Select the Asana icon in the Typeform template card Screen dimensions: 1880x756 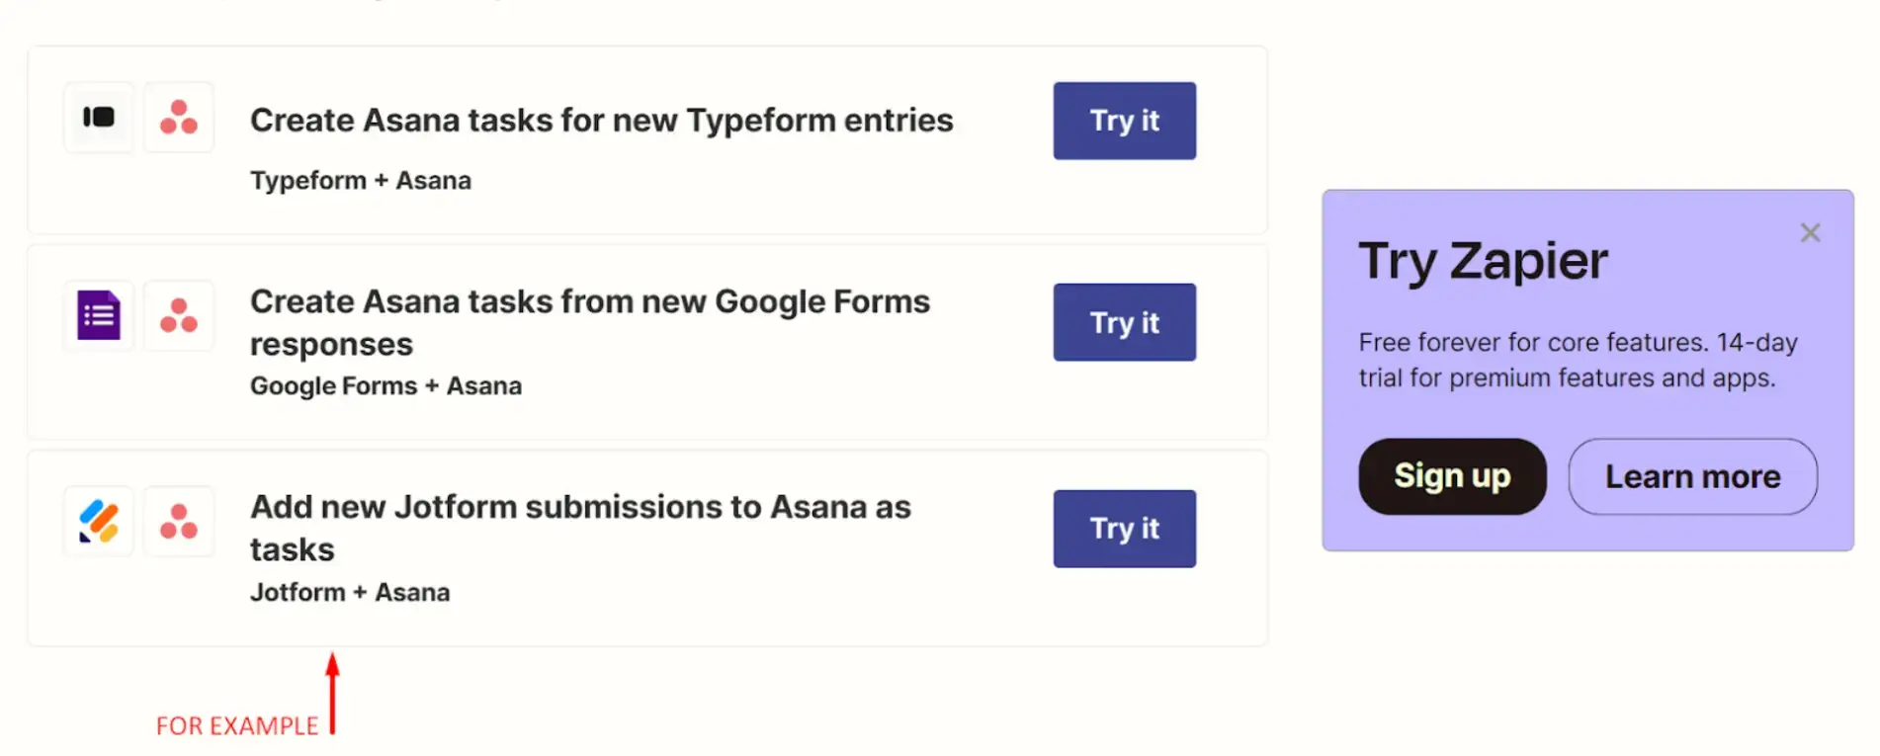(x=179, y=118)
